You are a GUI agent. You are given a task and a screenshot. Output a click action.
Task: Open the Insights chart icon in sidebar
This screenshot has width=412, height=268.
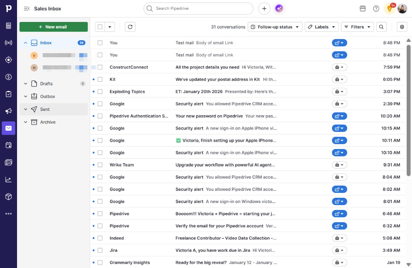pos(9,179)
